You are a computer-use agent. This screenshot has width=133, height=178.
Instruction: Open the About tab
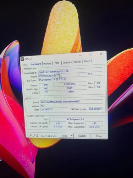point(87,61)
